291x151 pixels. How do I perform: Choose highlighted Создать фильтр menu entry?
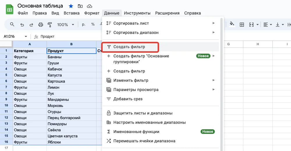point(130,47)
